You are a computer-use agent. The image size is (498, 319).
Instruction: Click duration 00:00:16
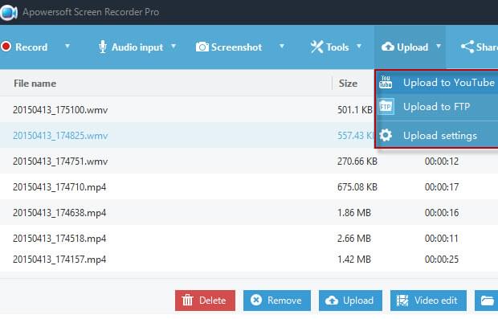click(442, 213)
